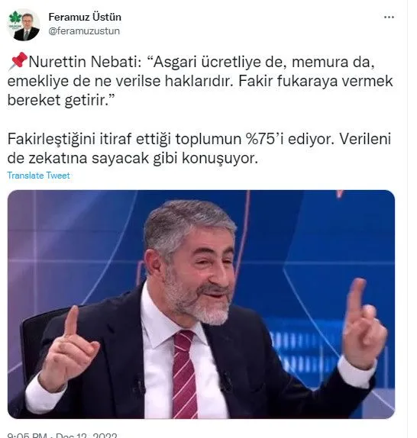This screenshot has width=417, height=438.
Task: Click the 'Fakirleştiğini itiraf ettiği' paragraph
Action: pos(199,148)
